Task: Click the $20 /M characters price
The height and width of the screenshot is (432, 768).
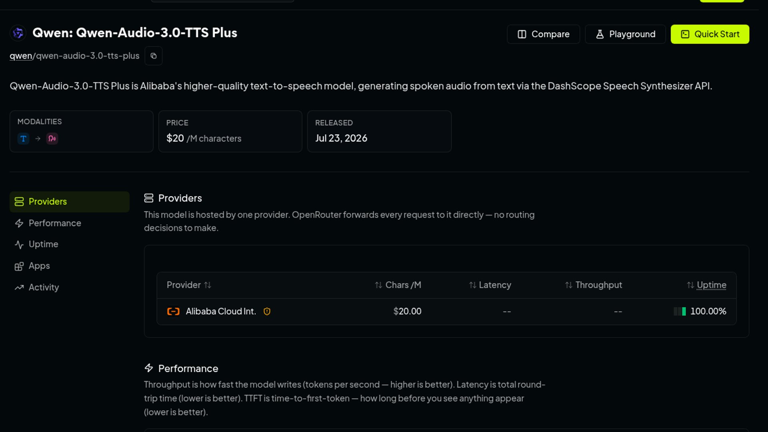Action: click(204, 138)
